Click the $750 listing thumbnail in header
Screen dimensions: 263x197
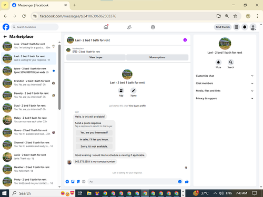coord(68,50)
